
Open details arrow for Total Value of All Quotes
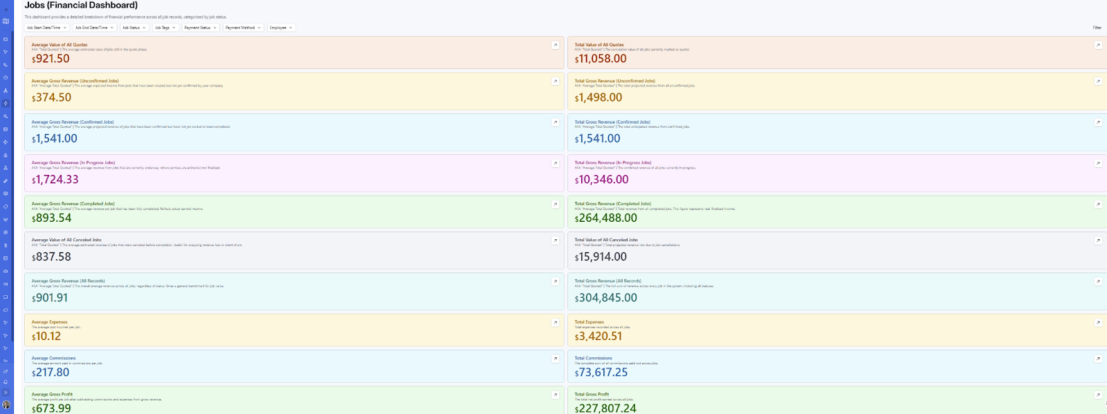1098,45
